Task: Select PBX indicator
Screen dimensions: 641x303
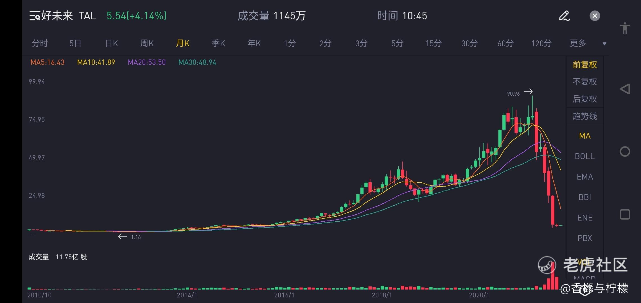Action: [x=585, y=238]
